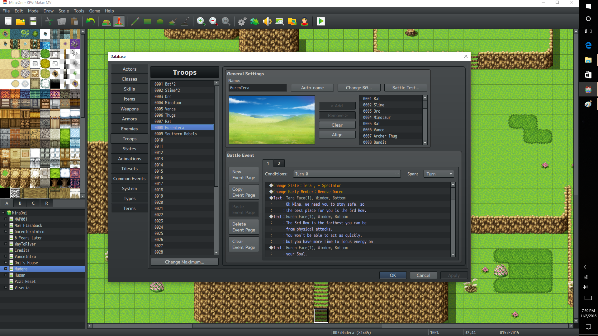
Task: Open the Span dropdown set to Turn
Action: (439, 174)
